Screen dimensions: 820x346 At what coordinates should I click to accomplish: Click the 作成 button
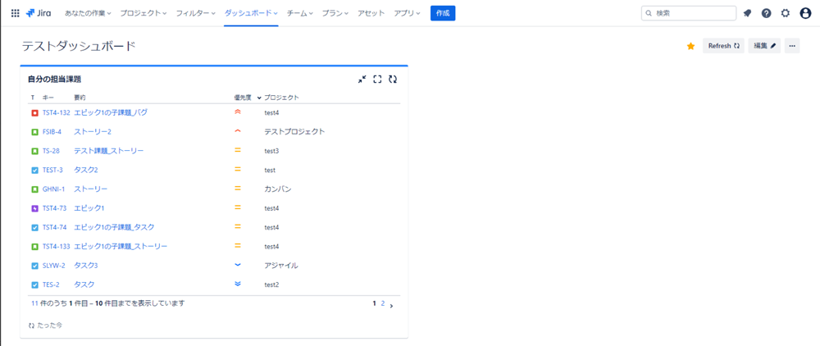click(443, 13)
